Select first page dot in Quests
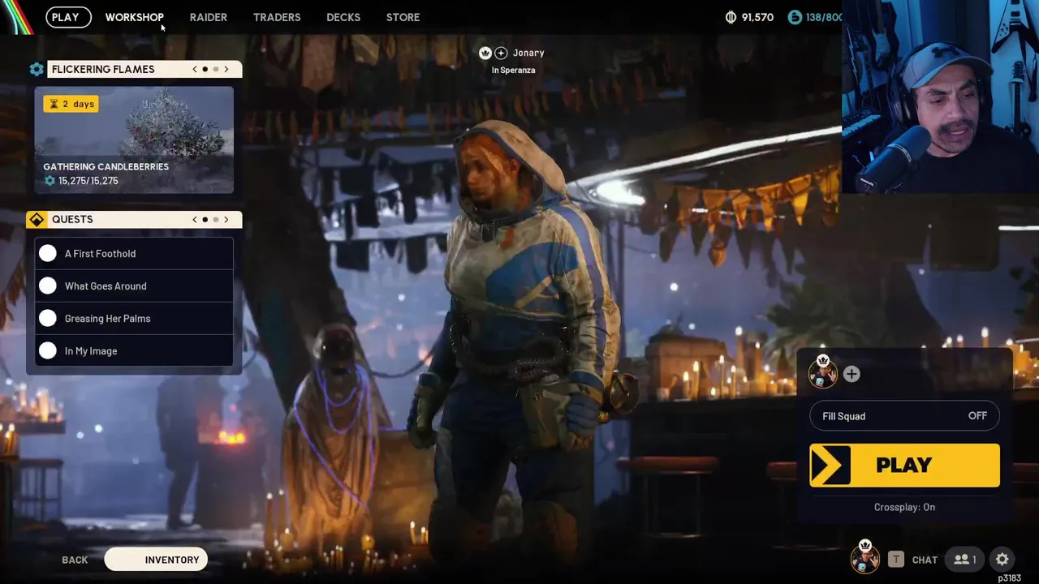The height and width of the screenshot is (584, 1039). 205,220
